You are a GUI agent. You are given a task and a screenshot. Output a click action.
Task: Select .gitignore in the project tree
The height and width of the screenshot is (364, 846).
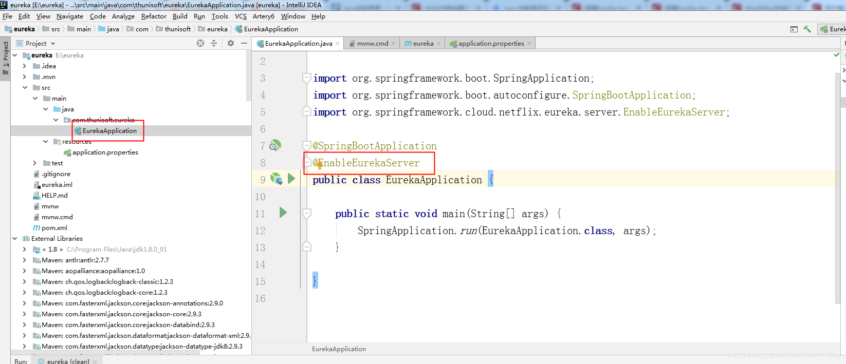(56, 174)
